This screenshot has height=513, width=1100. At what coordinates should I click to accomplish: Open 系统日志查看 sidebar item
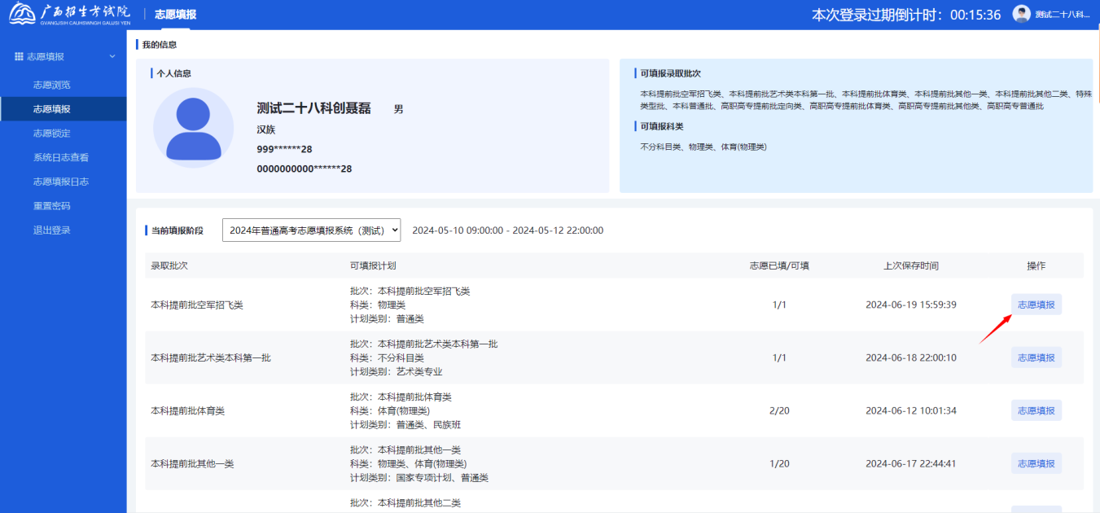[63, 157]
